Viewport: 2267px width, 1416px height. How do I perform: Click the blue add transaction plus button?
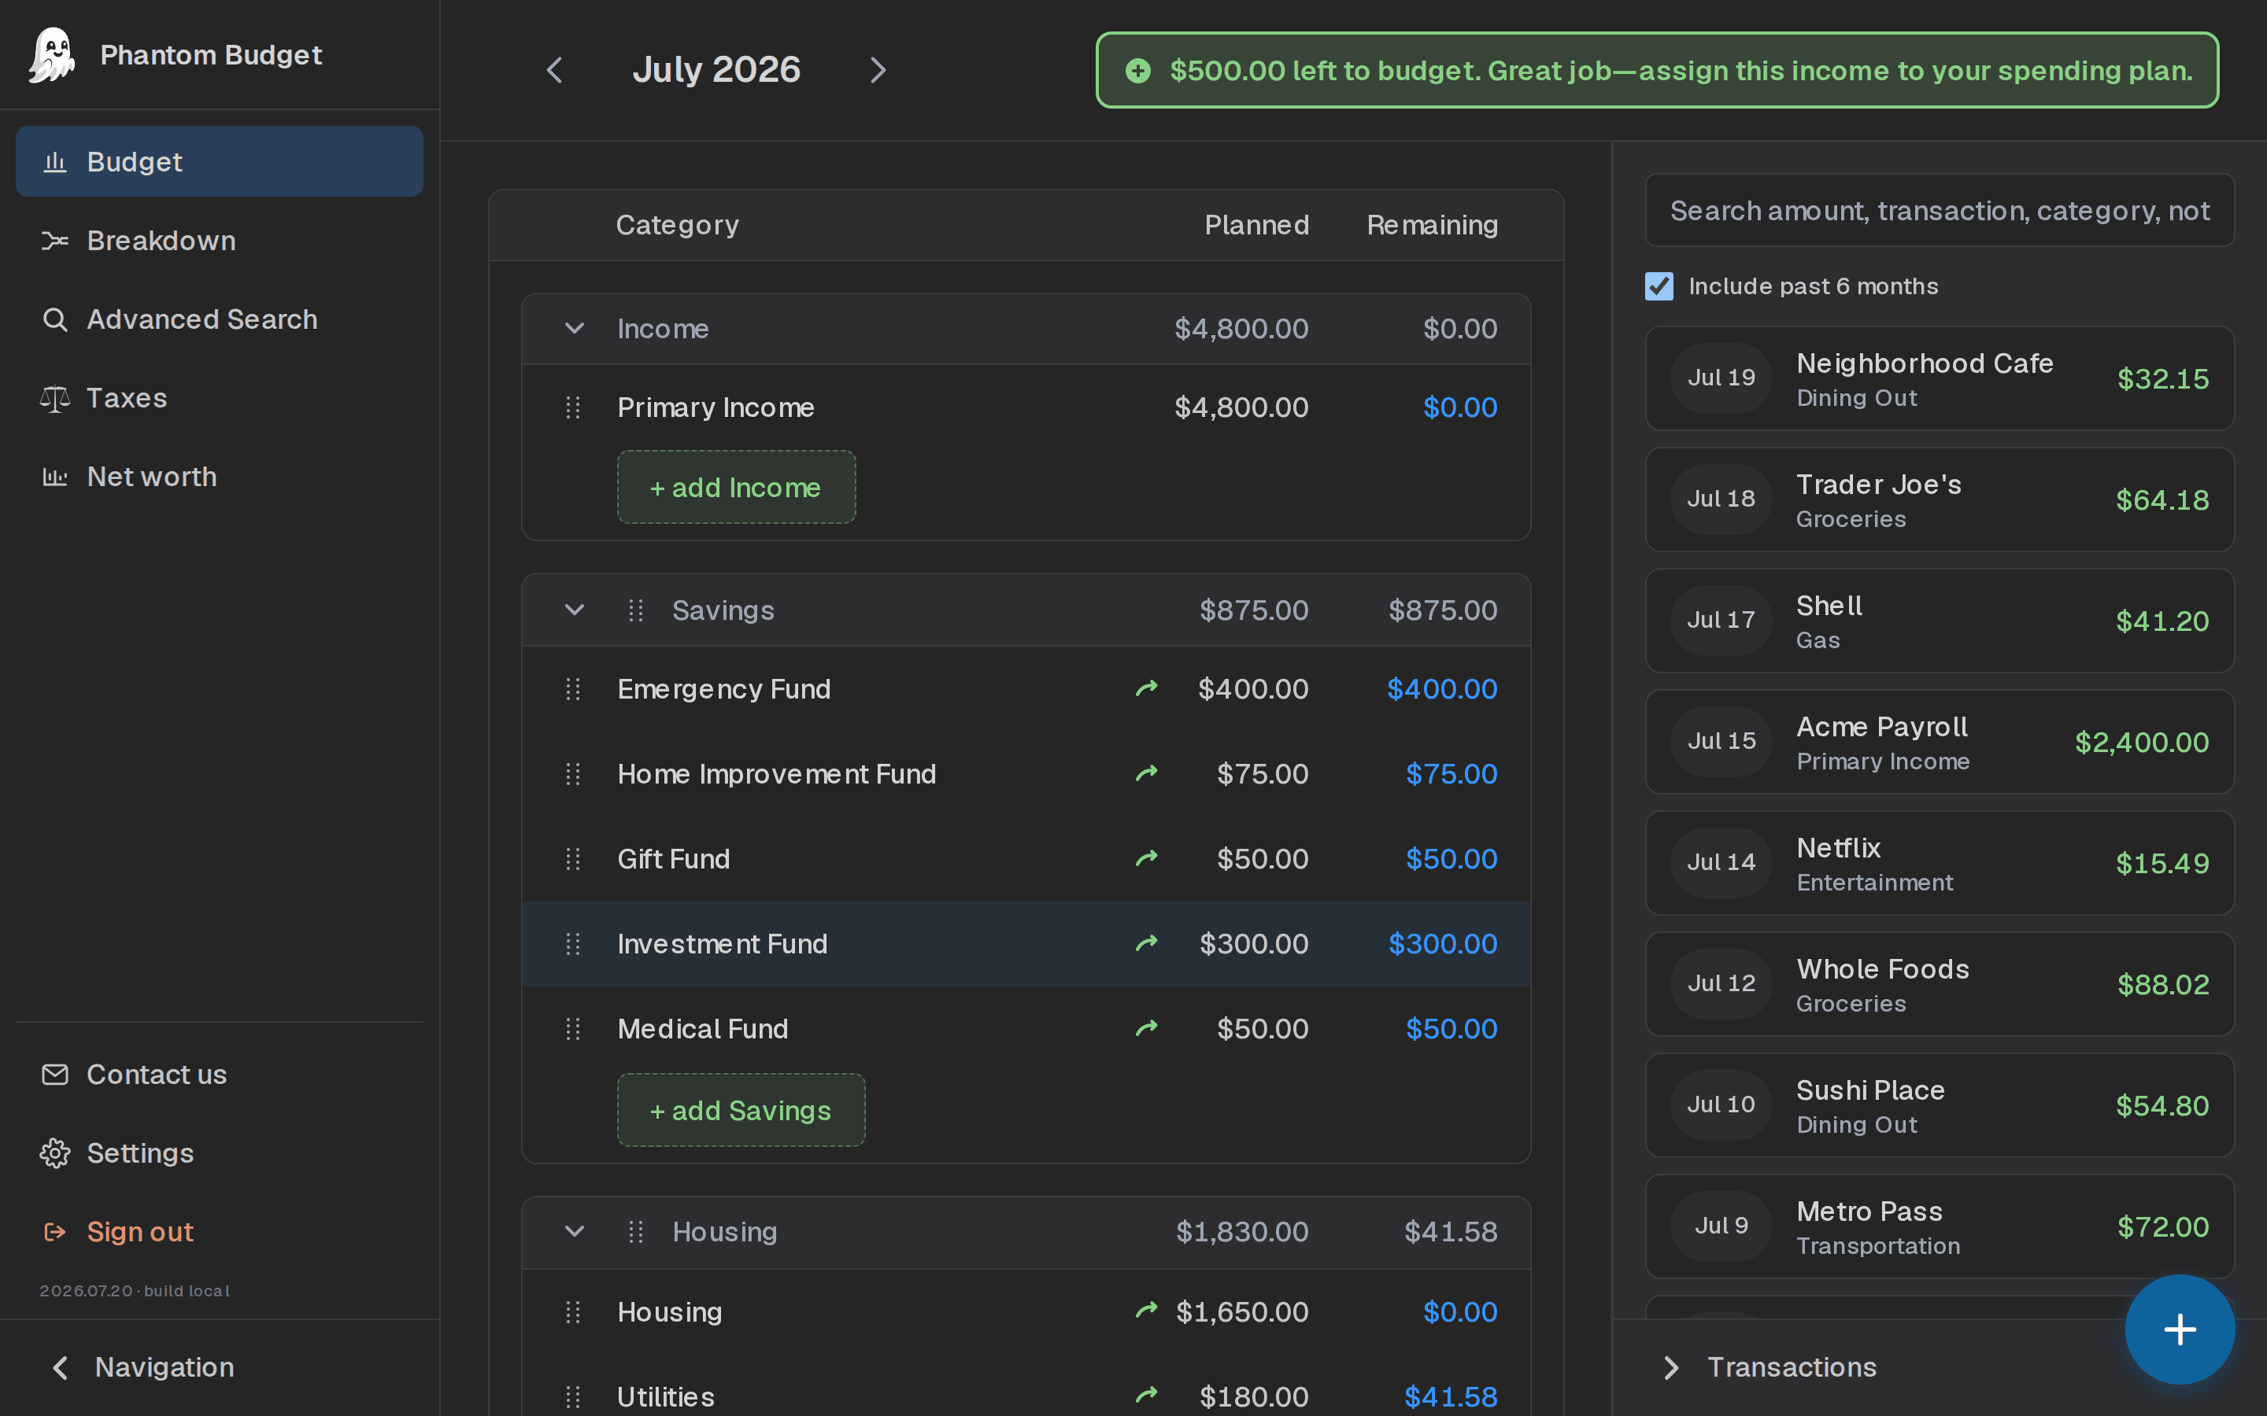(x=2180, y=1329)
